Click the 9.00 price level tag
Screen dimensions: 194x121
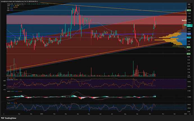coord(189,54)
